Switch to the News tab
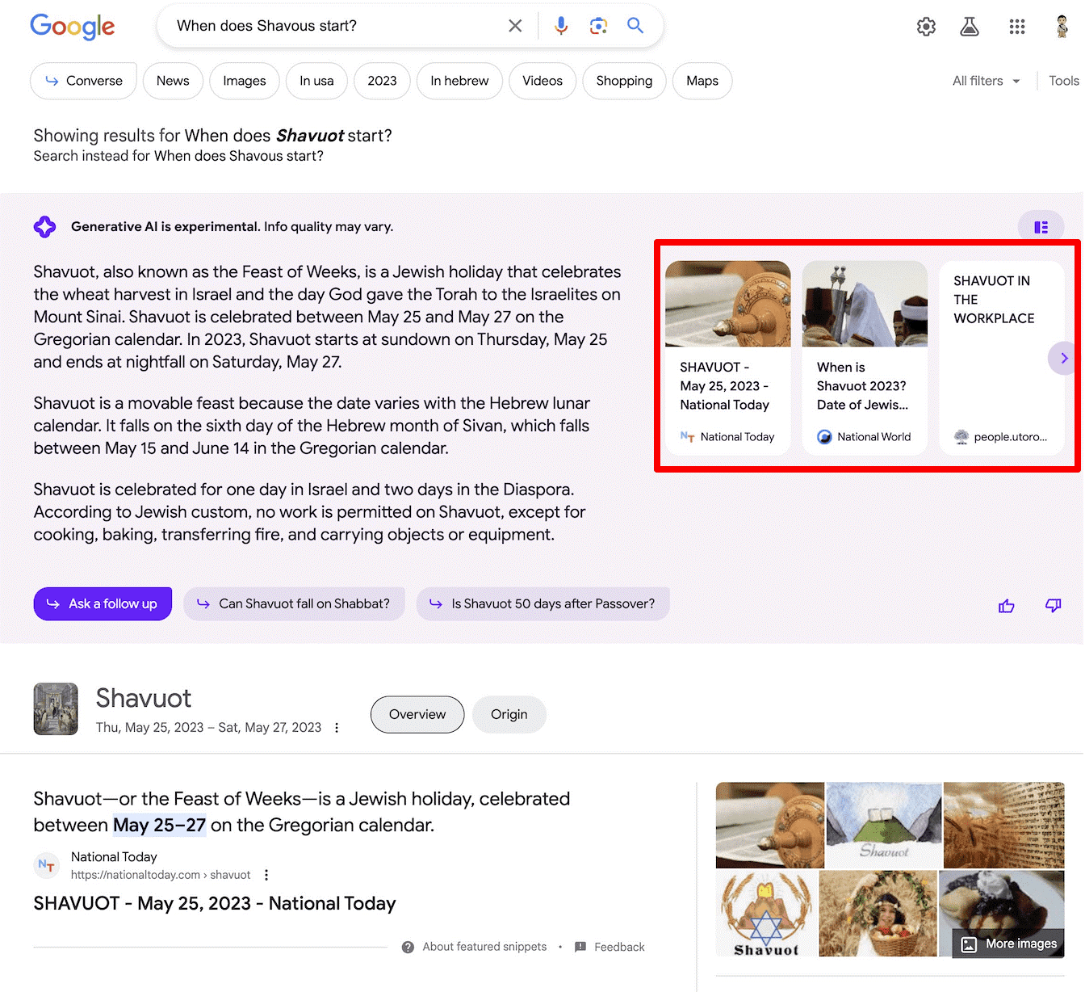This screenshot has height=992, width=1085. click(173, 81)
